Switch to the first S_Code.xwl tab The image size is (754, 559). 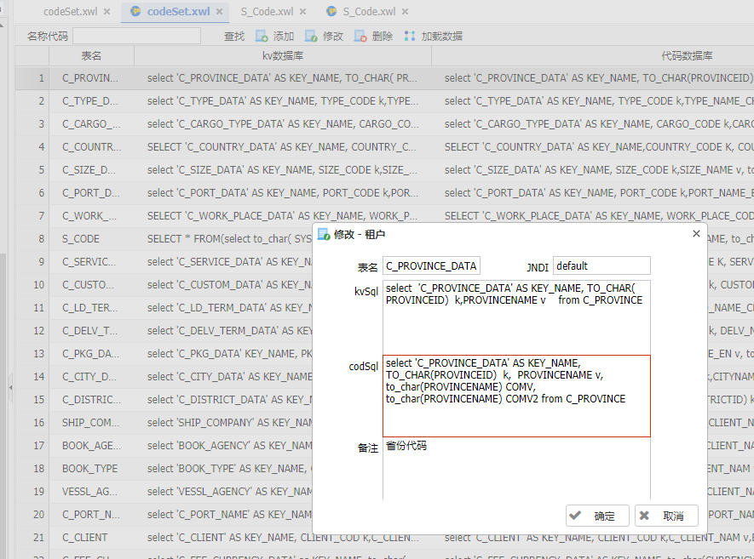point(267,12)
